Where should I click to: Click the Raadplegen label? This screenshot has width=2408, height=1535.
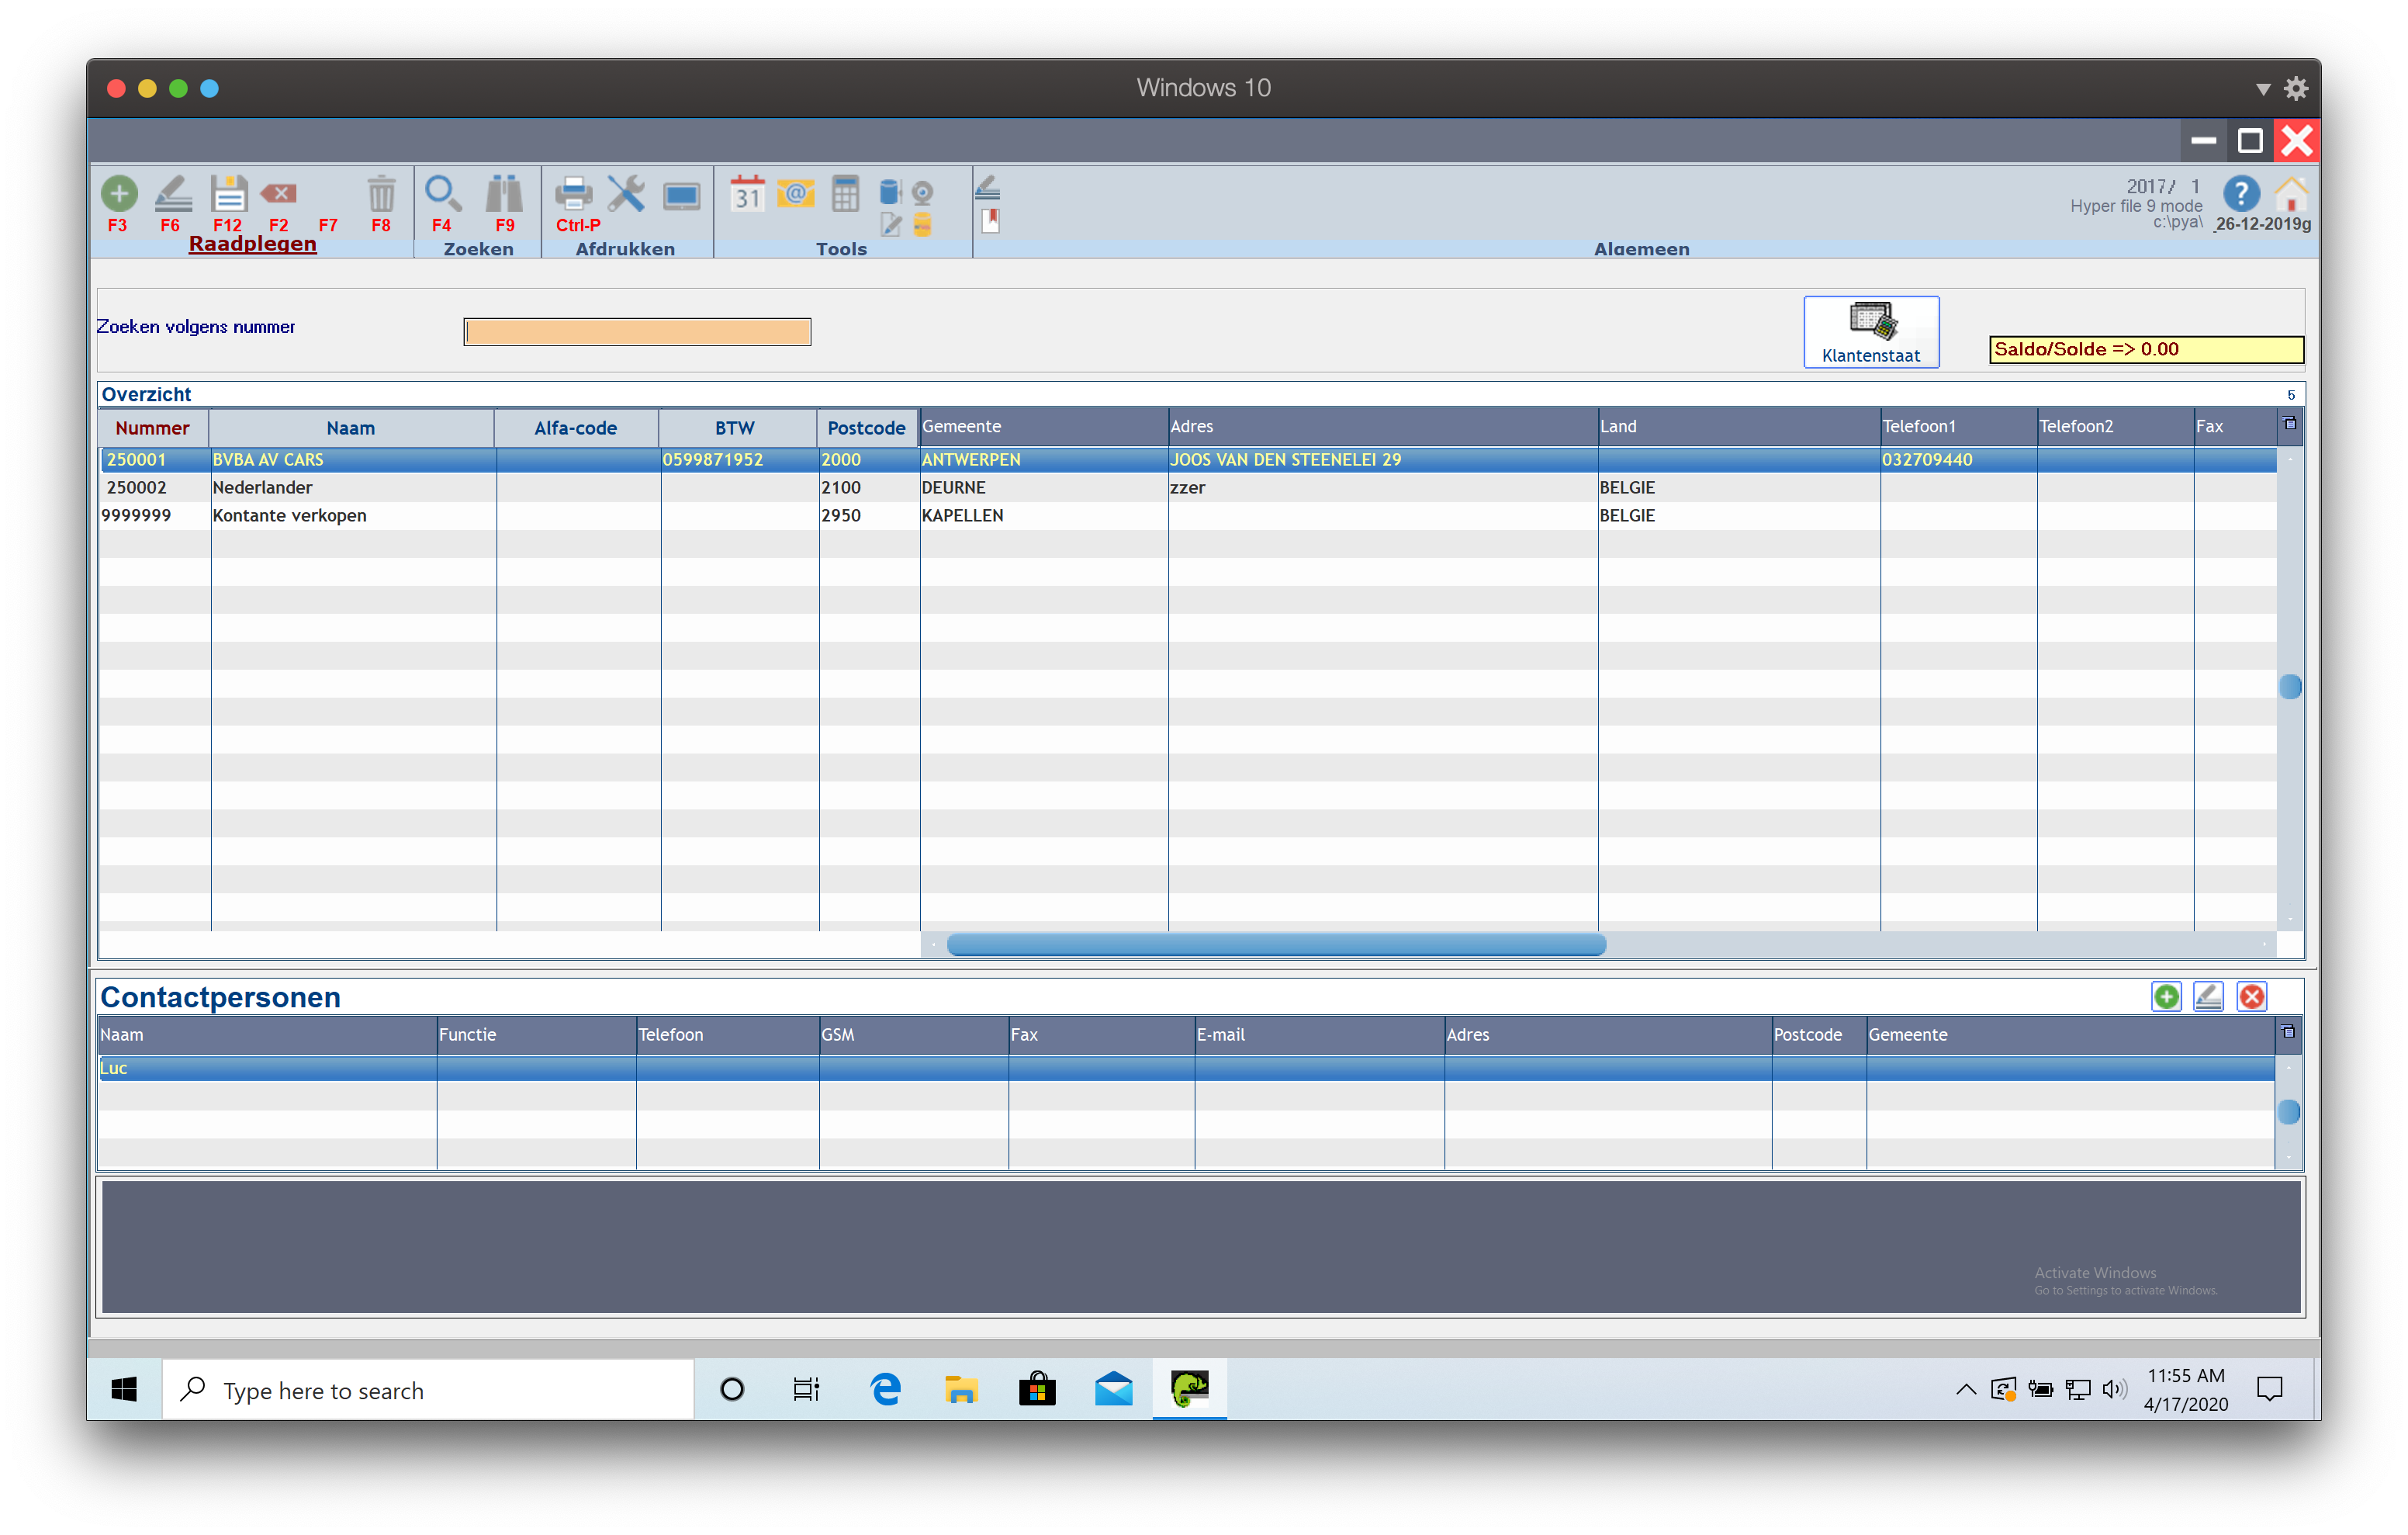[252, 244]
